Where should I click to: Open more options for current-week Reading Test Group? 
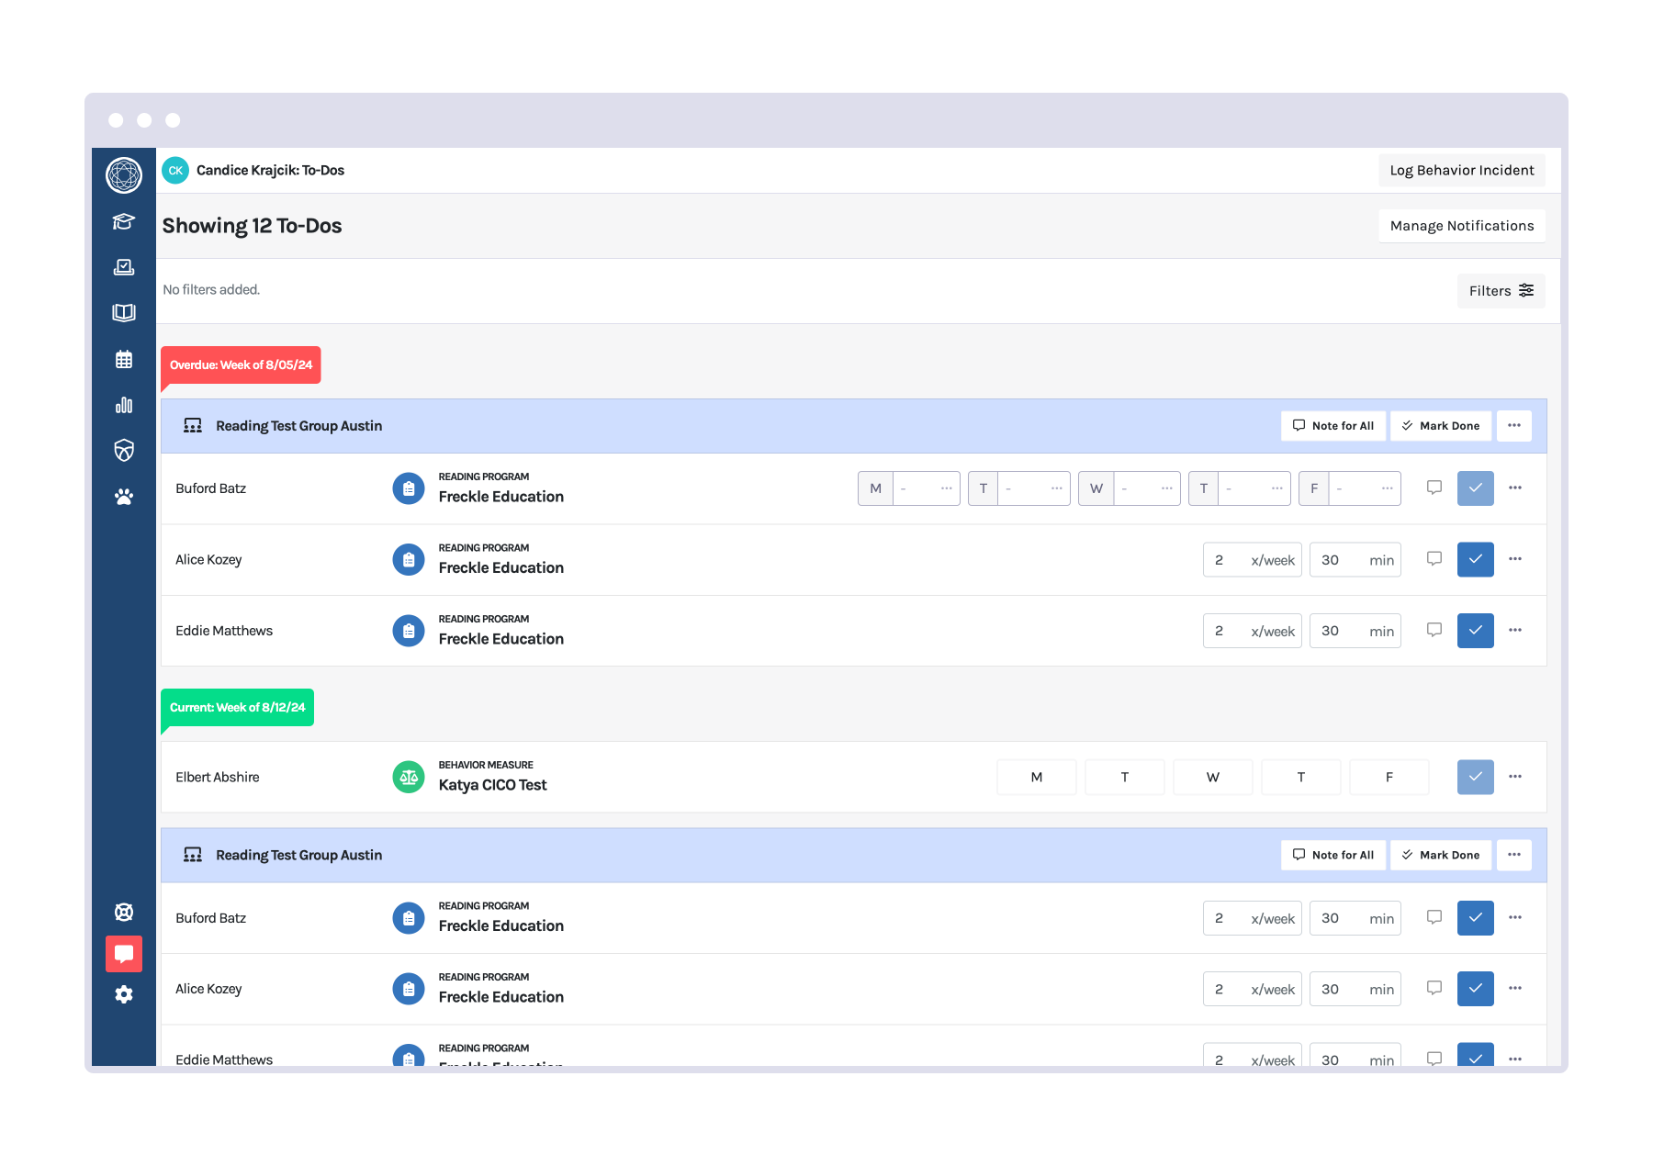1514,855
